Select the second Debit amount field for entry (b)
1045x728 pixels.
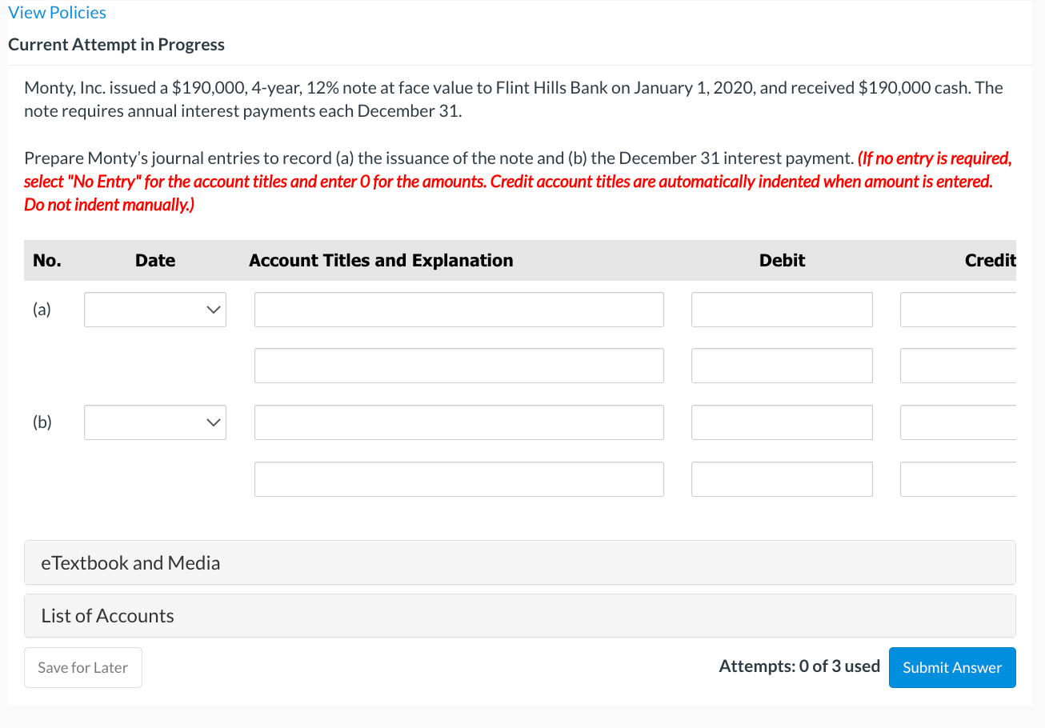pos(782,478)
